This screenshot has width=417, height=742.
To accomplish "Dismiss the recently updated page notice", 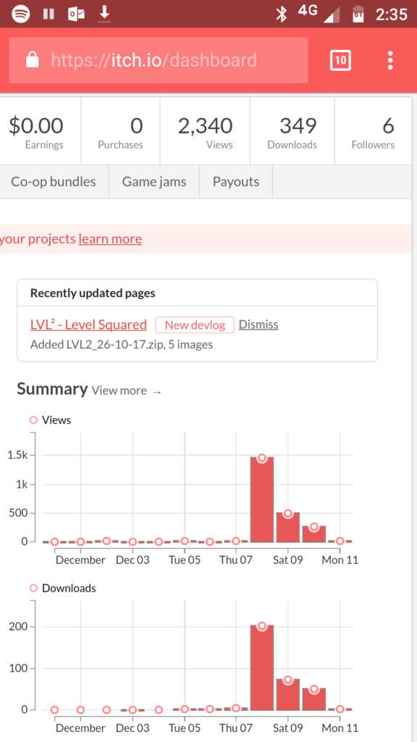I will tap(258, 325).
